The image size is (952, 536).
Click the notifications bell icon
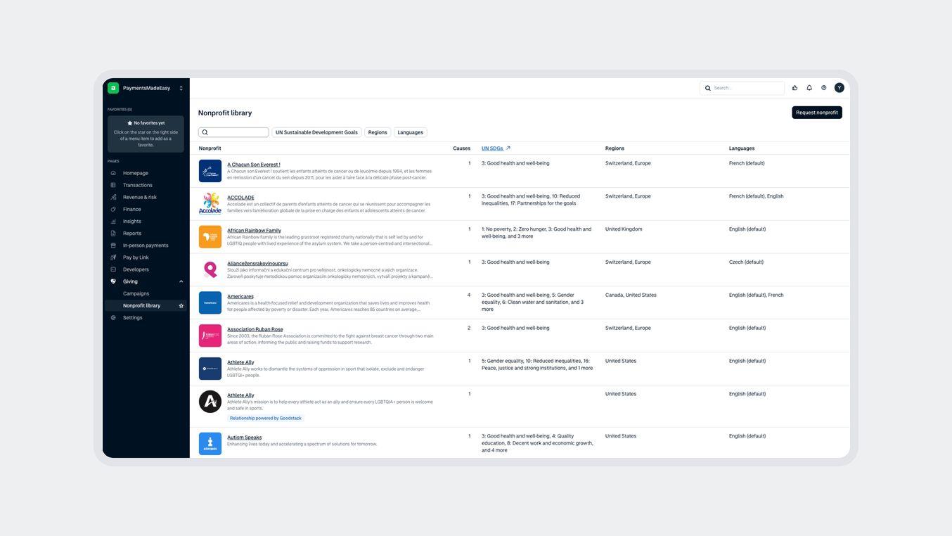pos(808,87)
